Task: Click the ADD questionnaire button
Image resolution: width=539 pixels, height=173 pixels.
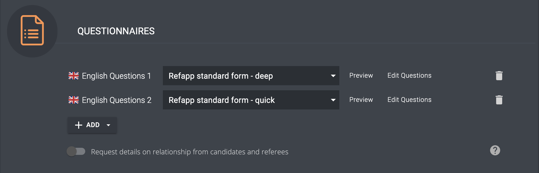Action: point(92,125)
